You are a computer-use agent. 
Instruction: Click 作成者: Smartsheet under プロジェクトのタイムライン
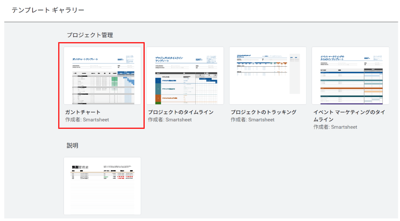170,120
